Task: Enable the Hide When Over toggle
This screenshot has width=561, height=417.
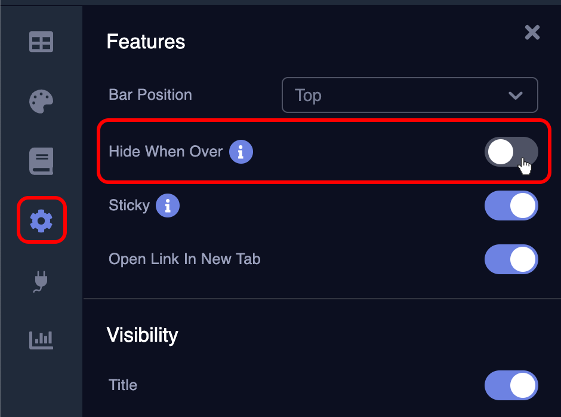Action: (511, 152)
